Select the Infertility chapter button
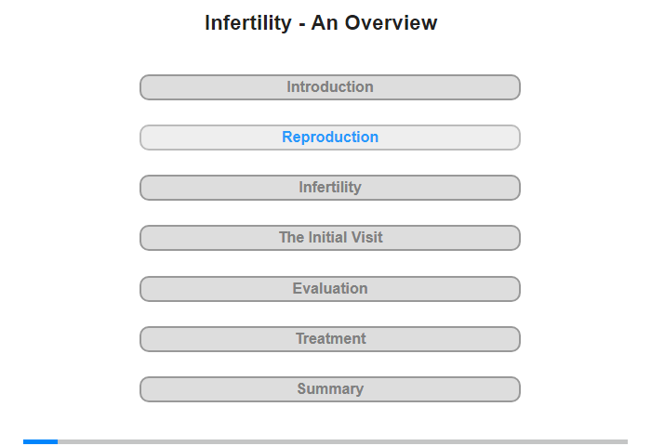This screenshot has height=446, width=651. (330, 188)
